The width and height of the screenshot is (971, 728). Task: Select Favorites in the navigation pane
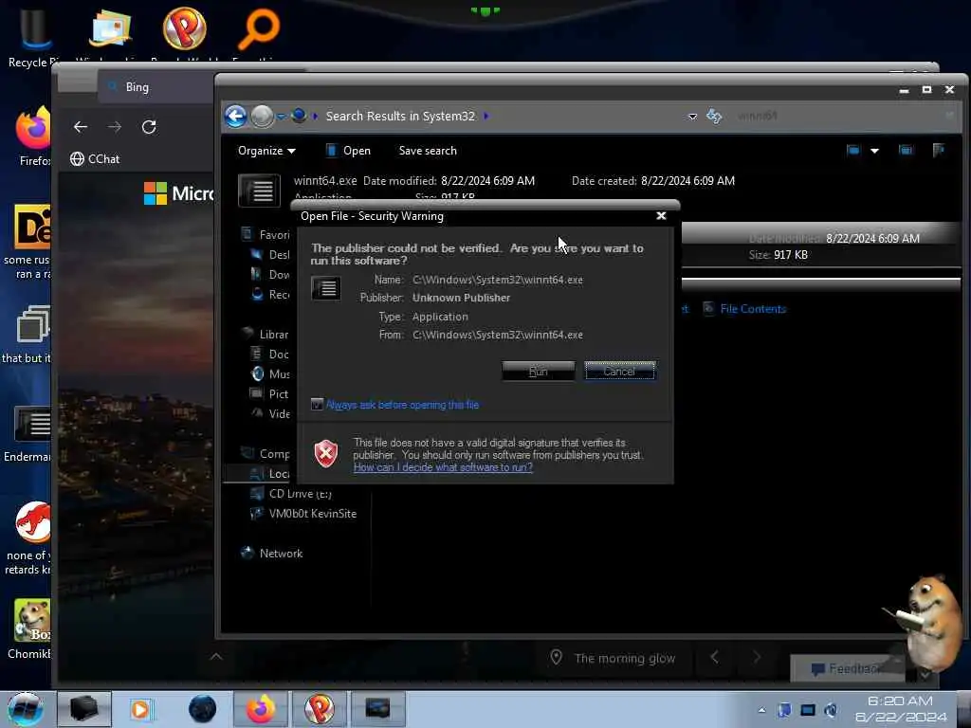click(x=266, y=235)
